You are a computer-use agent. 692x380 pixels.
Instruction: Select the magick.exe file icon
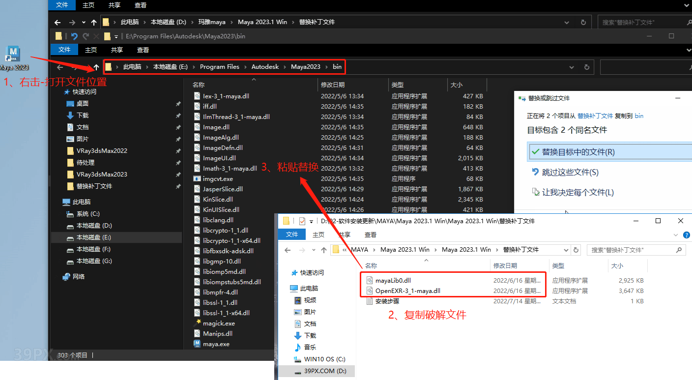[197, 323]
